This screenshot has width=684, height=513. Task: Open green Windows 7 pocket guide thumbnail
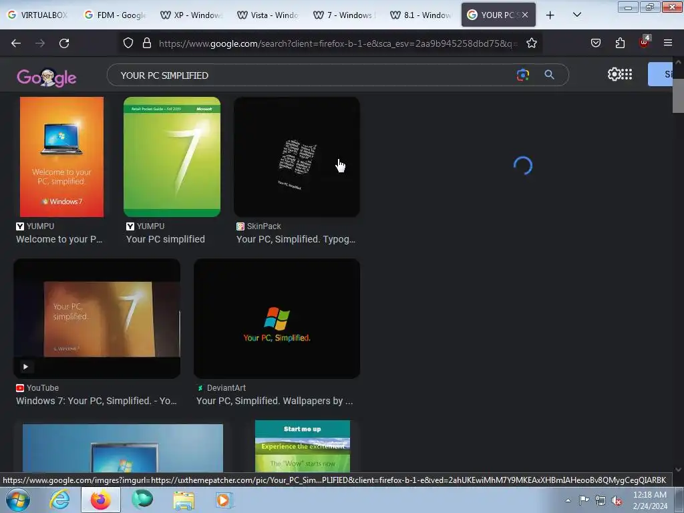click(172, 157)
